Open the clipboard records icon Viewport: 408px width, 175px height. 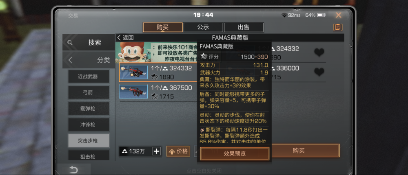pos(338,27)
